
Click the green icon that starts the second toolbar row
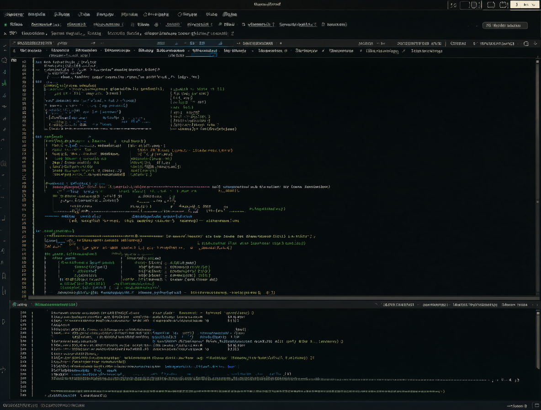click(x=5, y=25)
